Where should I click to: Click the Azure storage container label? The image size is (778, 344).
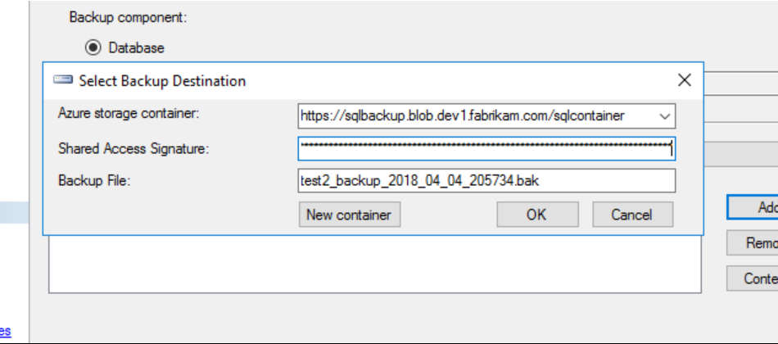pyautogui.click(x=129, y=112)
